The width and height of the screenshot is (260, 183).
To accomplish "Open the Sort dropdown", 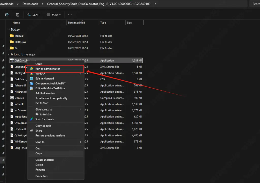I will [34, 15].
